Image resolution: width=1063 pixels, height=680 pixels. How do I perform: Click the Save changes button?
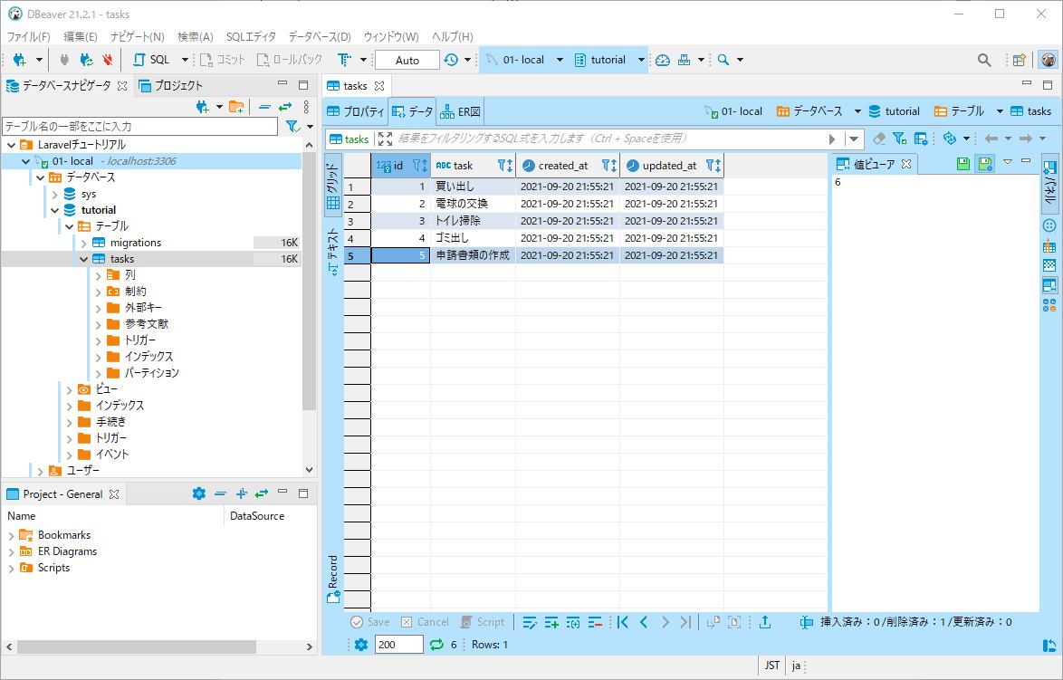[370, 622]
